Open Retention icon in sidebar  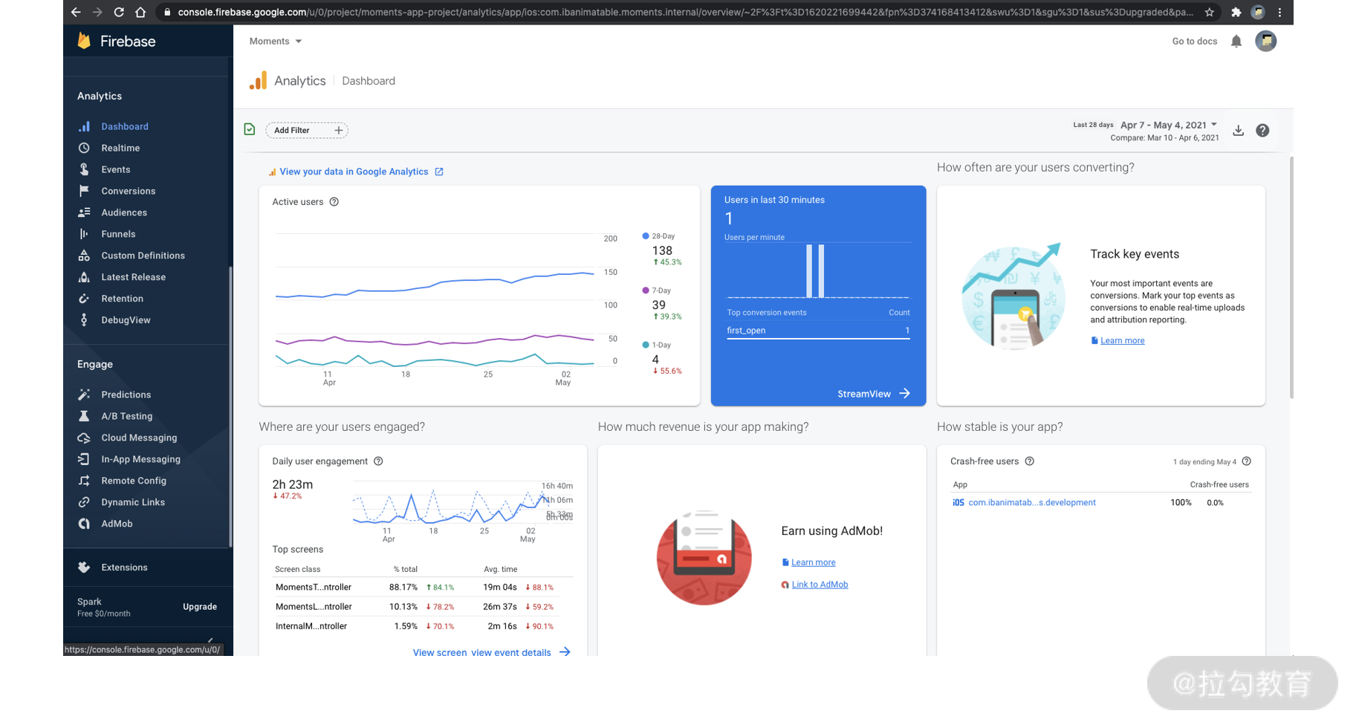(84, 299)
